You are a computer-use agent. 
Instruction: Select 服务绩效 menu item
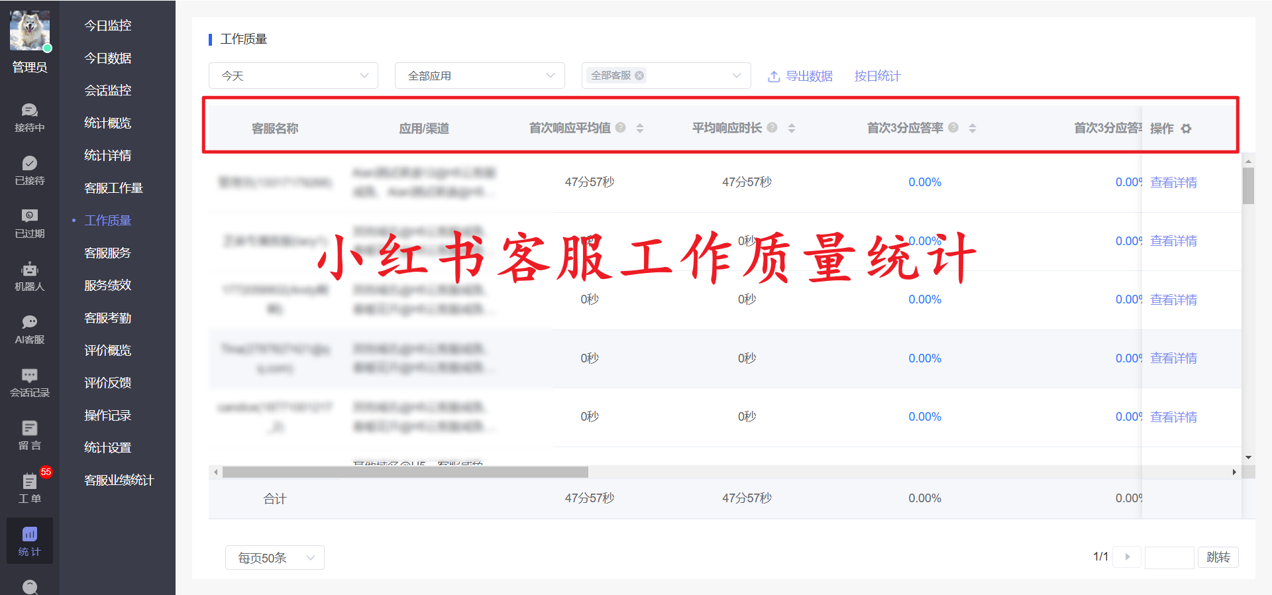pos(108,285)
